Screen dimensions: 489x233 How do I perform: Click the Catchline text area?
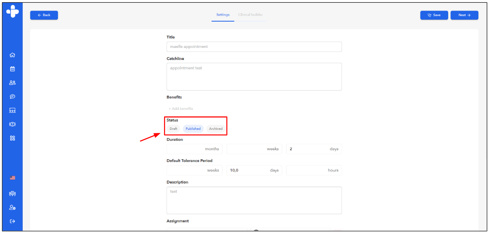pyautogui.click(x=254, y=76)
